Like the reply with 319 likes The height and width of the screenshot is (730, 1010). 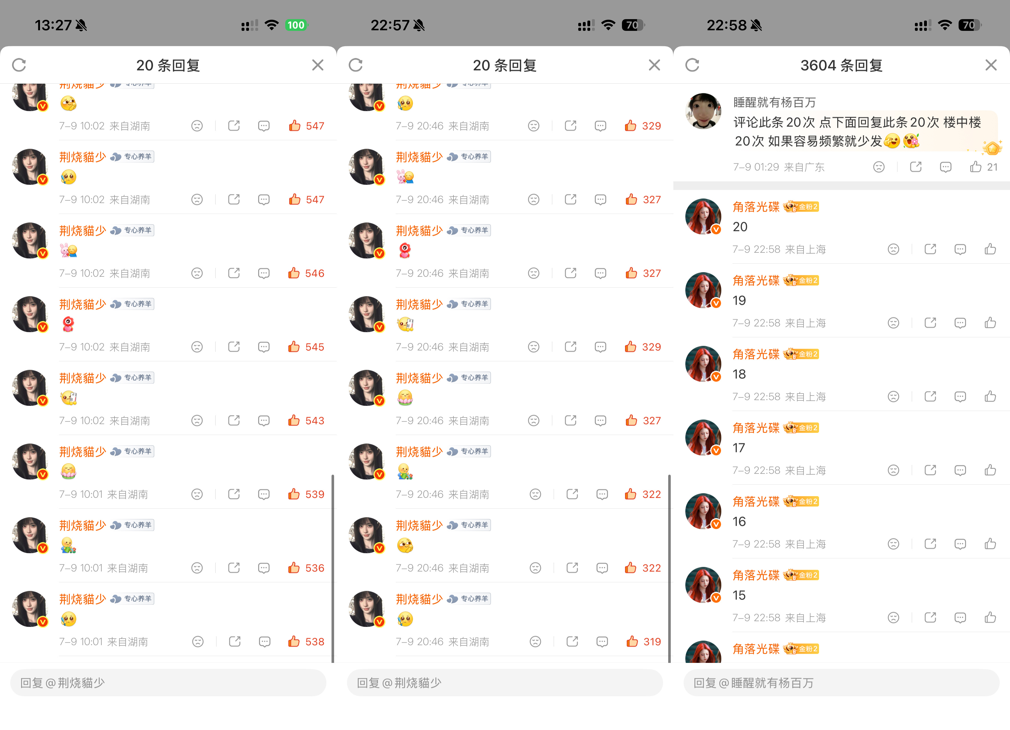coord(632,641)
